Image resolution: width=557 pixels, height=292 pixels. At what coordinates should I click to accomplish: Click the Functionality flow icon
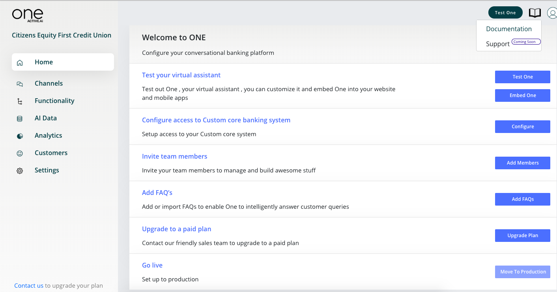point(20,101)
